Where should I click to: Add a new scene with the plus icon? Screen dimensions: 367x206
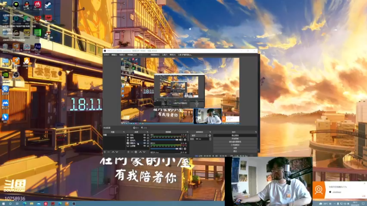pos(105,152)
